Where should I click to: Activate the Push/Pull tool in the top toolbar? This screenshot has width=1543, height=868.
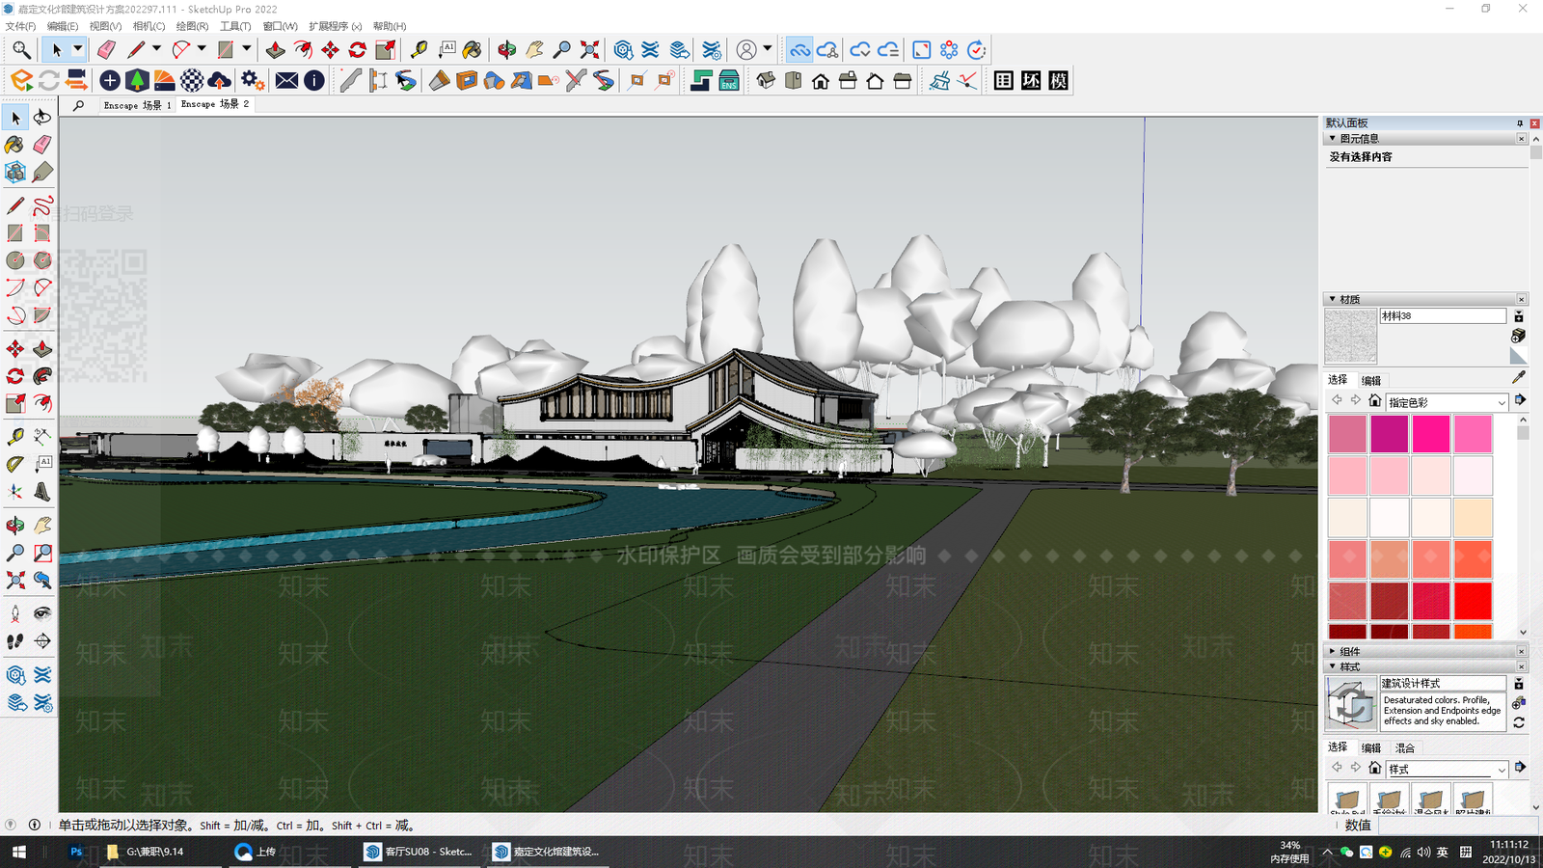pyautogui.click(x=276, y=49)
